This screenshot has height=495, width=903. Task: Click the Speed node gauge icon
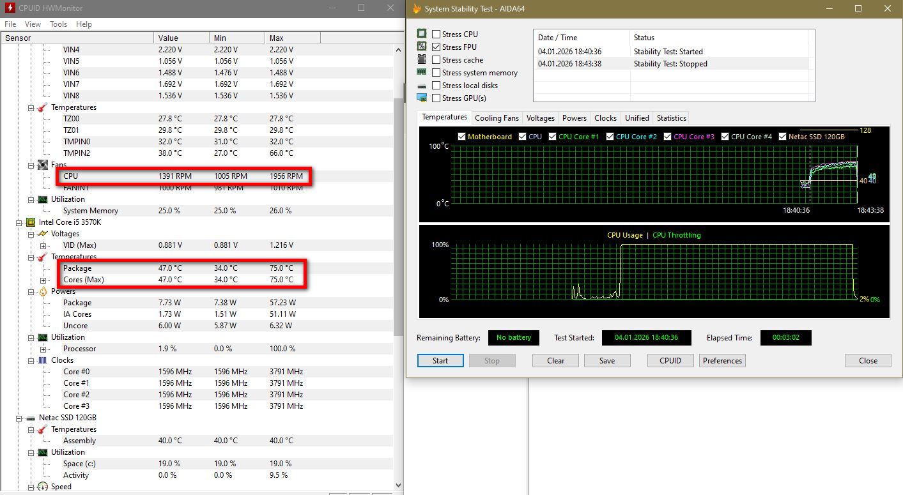43,487
